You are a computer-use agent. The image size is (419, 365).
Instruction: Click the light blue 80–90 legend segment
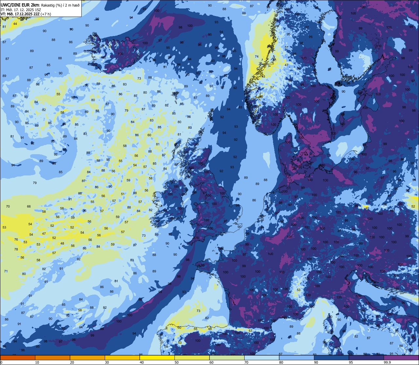297,357
